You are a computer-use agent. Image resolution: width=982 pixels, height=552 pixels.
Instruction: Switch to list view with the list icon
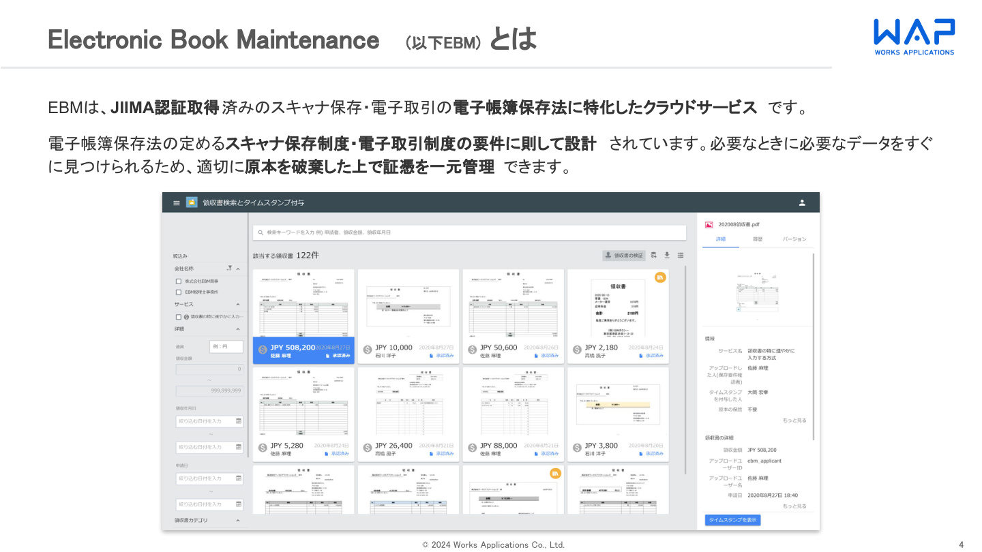(681, 256)
